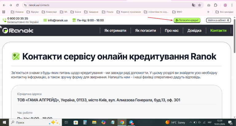Expand hidden bookmarks with double chevron
Image resolution: width=236 pixels, height=126 pixels.
[208, 12]
